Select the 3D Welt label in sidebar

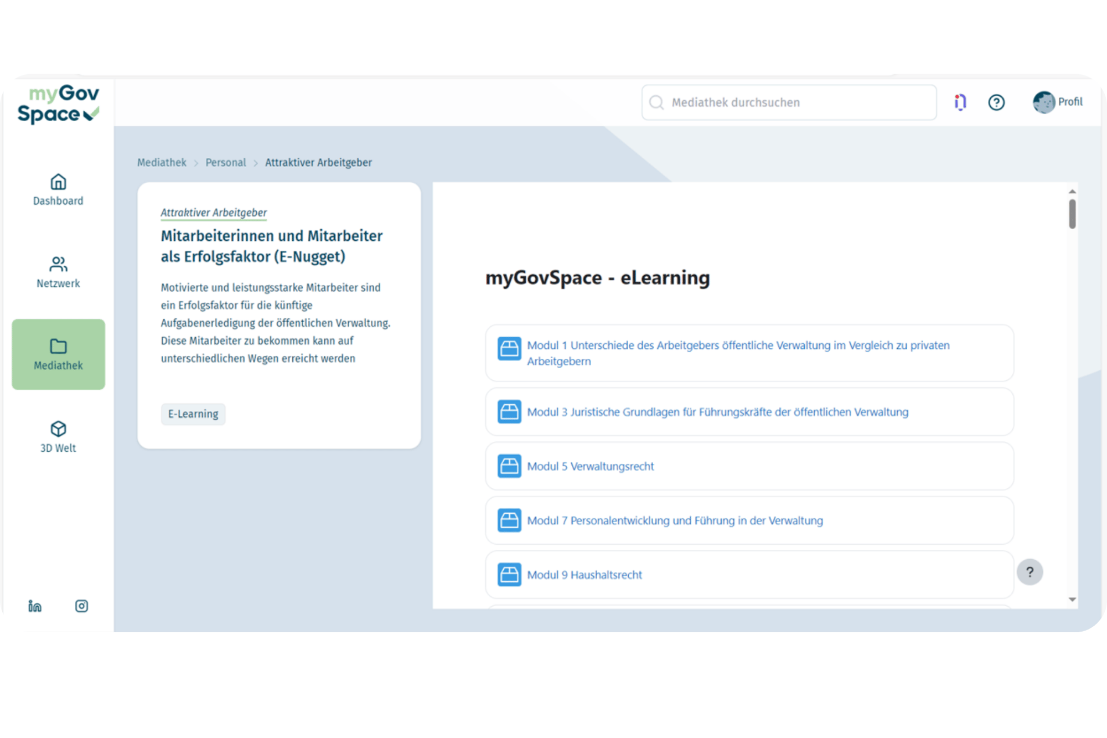58,448
